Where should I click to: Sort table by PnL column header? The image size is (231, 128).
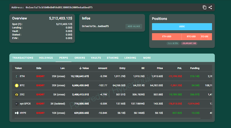point(179,68)
